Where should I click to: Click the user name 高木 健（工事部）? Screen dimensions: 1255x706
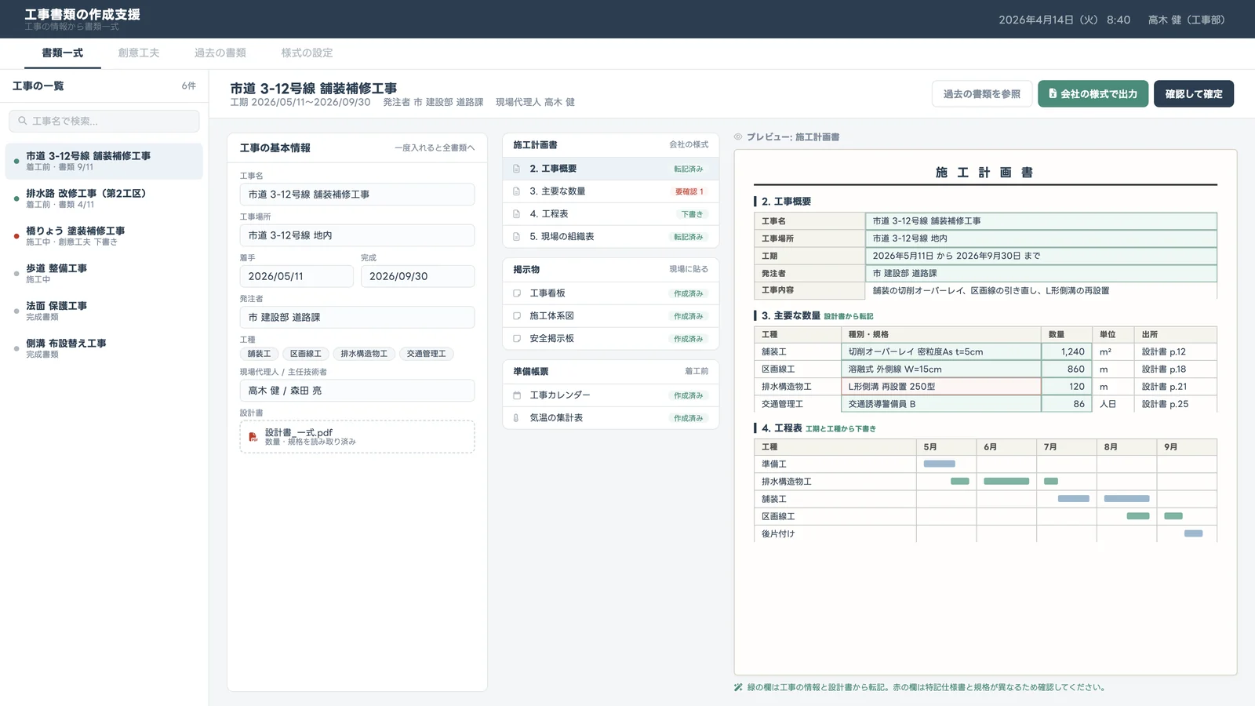click(x=1186, y=20)
